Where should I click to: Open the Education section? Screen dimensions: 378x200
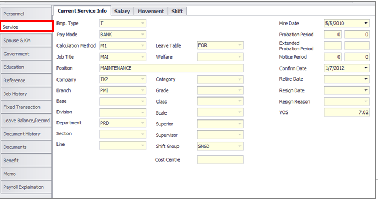pos(26,67)
